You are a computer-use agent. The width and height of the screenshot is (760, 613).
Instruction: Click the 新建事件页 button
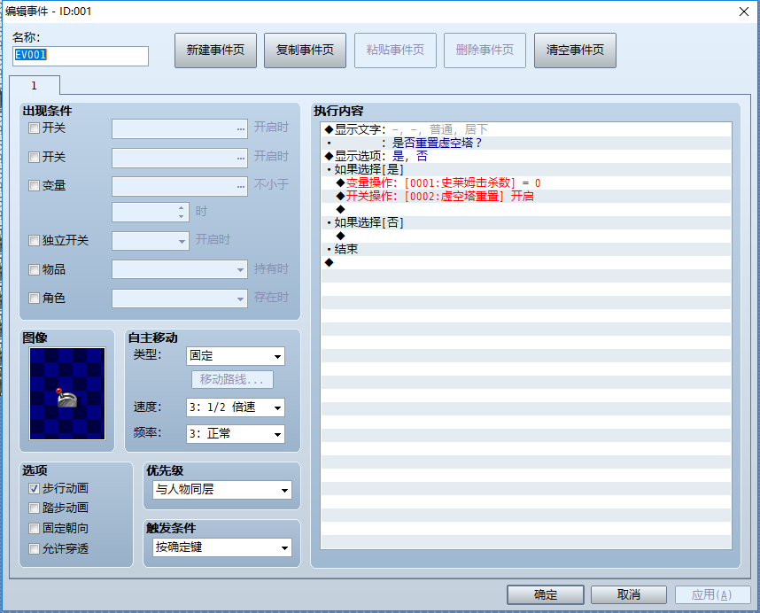coord(215,50)
